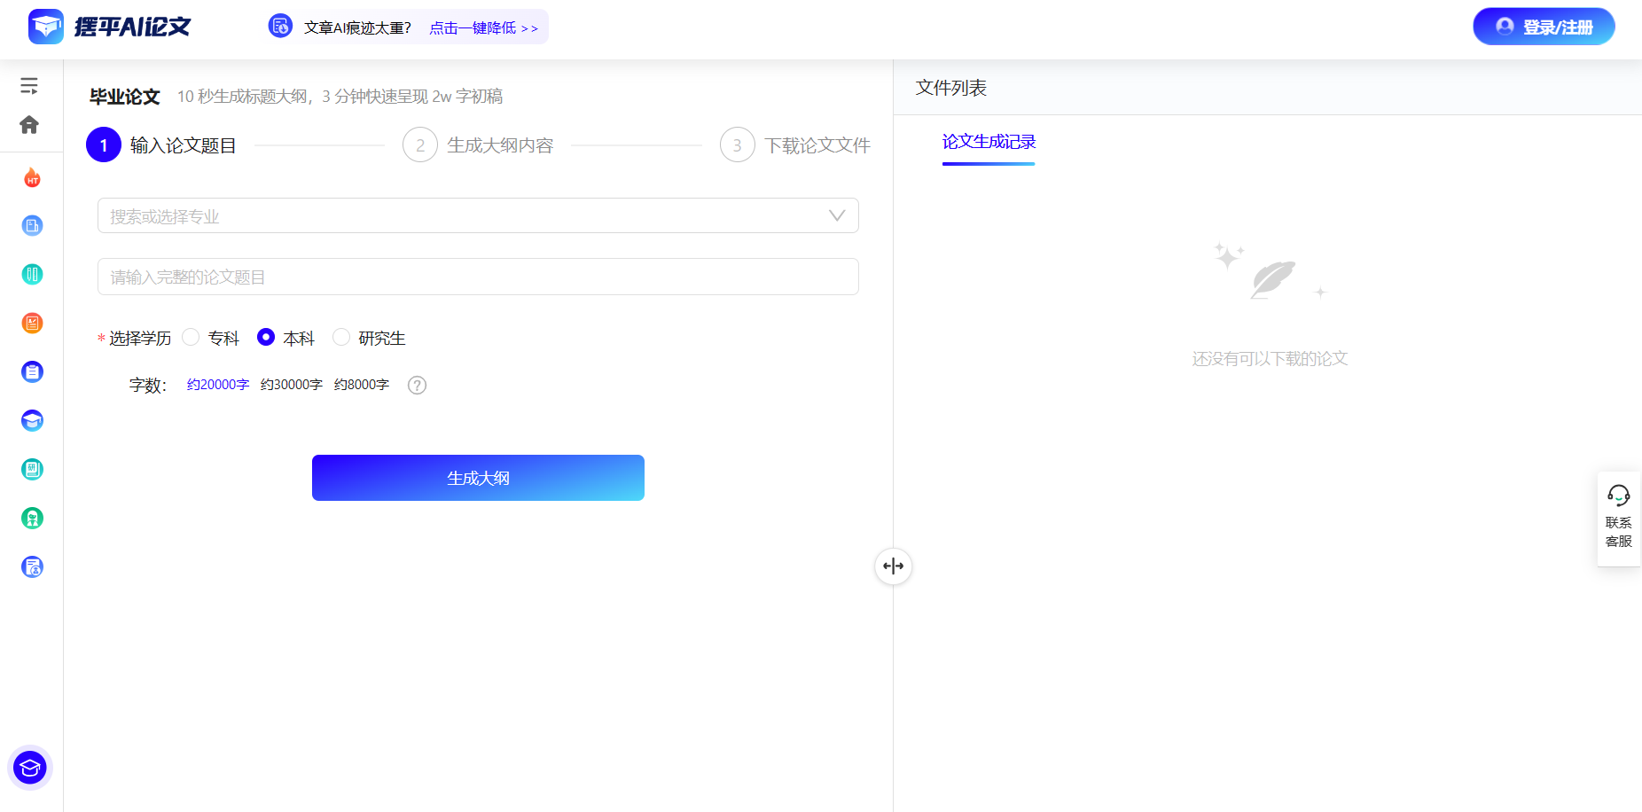The image size is (1642, 812).
Task: Expand the major selection chevron arrow
Action: pyautogui.click(x=834, y=215)
